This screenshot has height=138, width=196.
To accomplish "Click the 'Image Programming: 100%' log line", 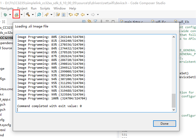I will (52, 98).
